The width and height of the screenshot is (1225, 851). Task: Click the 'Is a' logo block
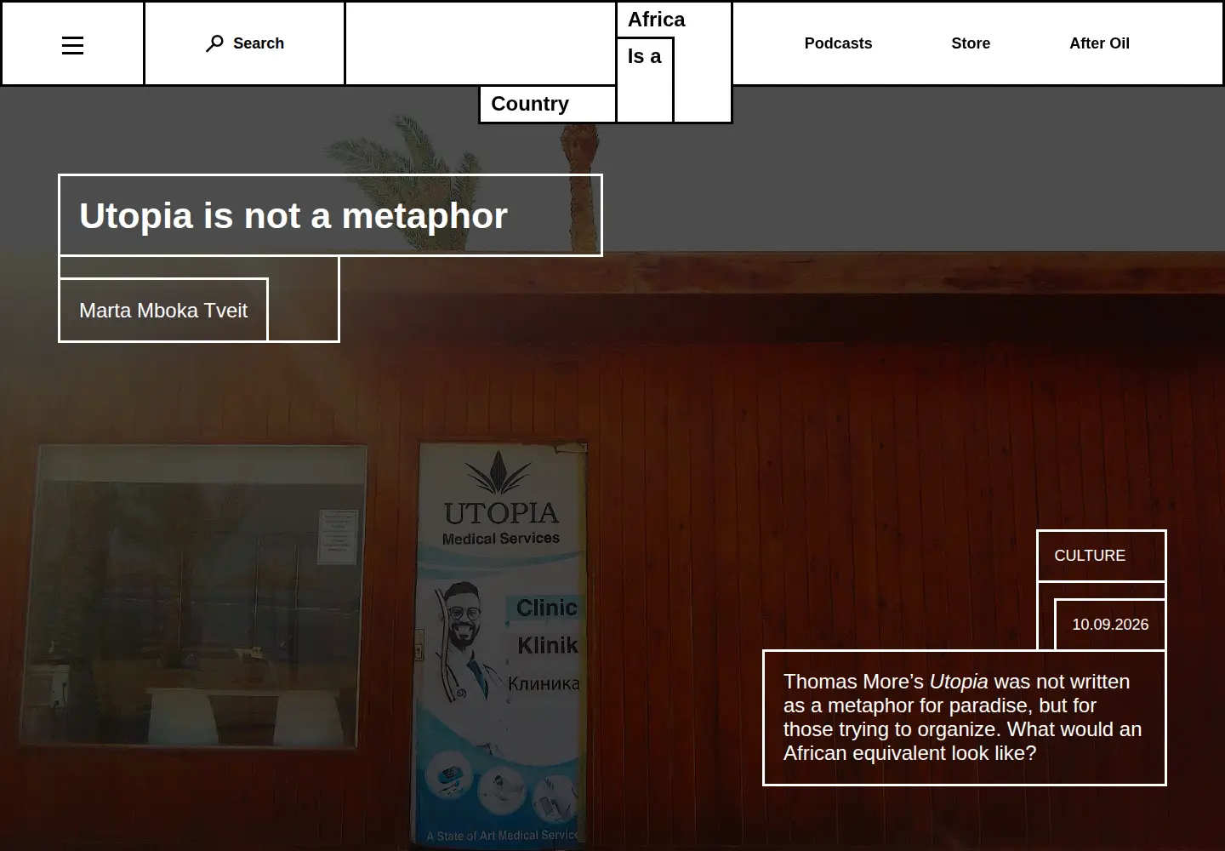[x=645, y=80]
